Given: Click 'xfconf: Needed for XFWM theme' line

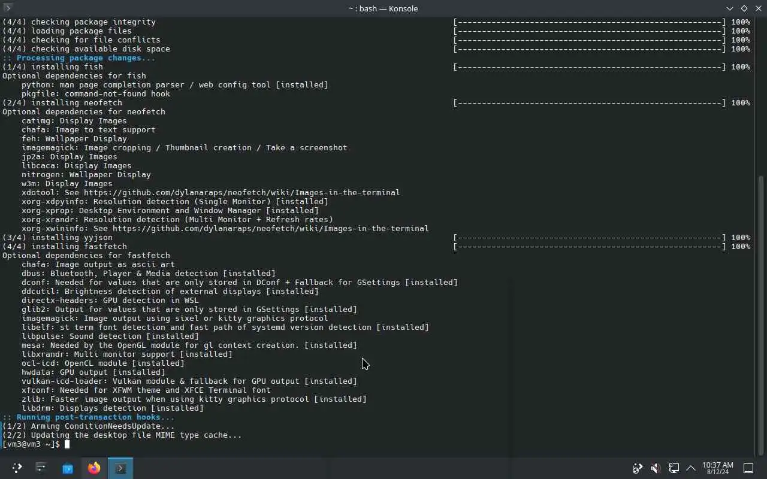Looking at the screenshot, I should tap(146, 390).
